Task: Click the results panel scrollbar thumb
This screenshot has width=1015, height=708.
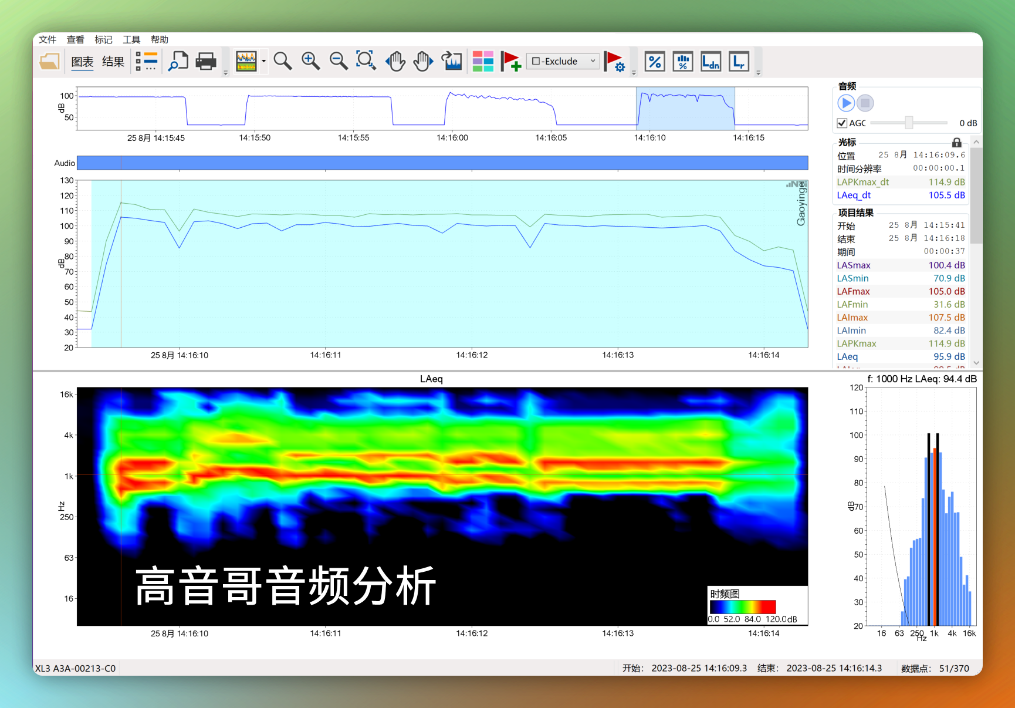Action: [x=976, y=195]
